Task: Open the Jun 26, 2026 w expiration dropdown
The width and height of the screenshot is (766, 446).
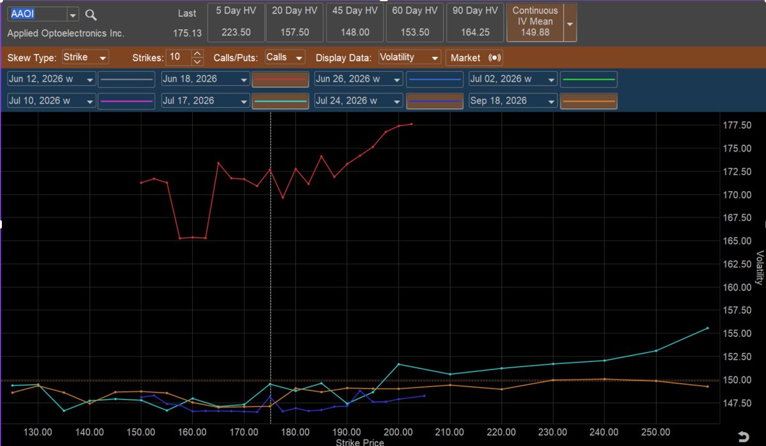Action: point(359,79)
